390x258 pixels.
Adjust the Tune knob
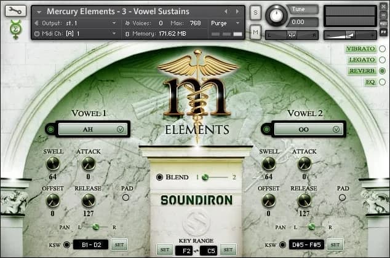pyautogui.click(x=276, y=15)
